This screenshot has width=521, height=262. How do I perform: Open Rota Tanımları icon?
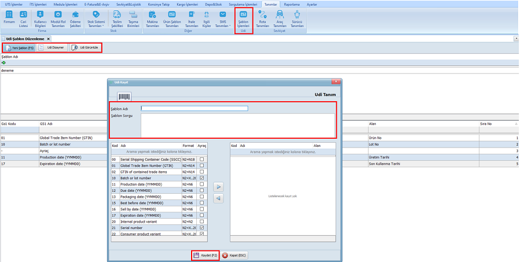tap(262, 19)
